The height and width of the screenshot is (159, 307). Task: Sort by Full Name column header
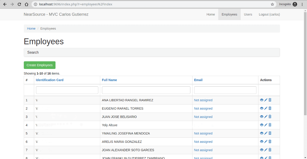[x=109, y=80]
